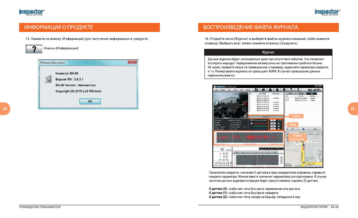Click the pause playback button
358x218 pixels.
click(256, 152)
